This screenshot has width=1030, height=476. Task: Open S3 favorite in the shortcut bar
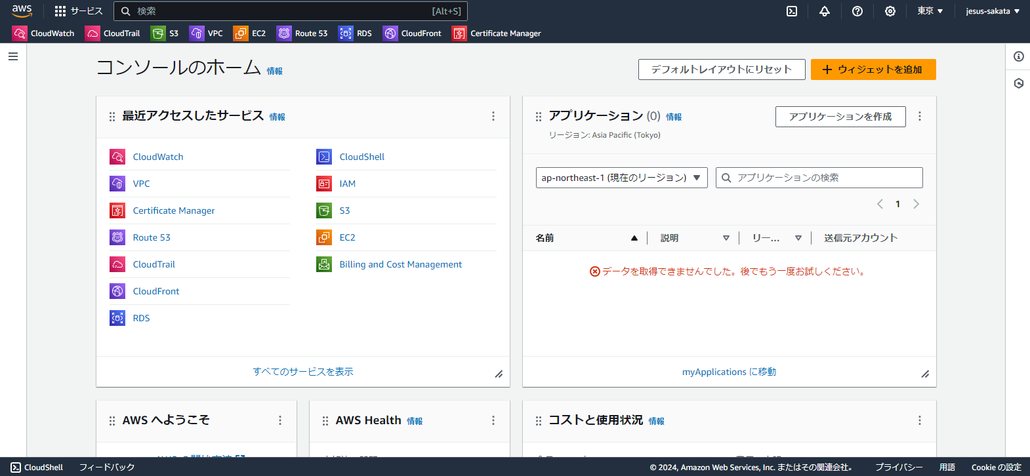point(165,33)
